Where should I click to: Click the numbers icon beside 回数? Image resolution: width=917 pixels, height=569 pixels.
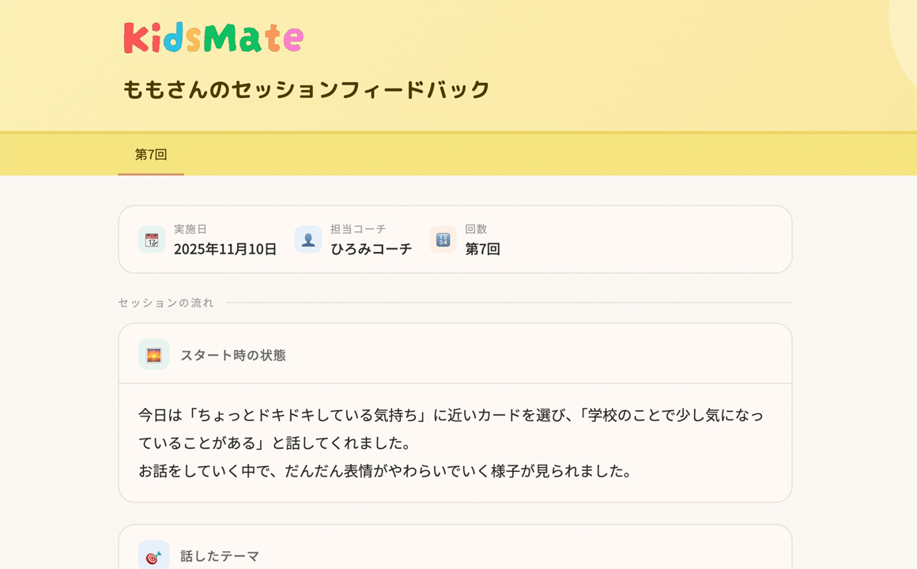443,239
